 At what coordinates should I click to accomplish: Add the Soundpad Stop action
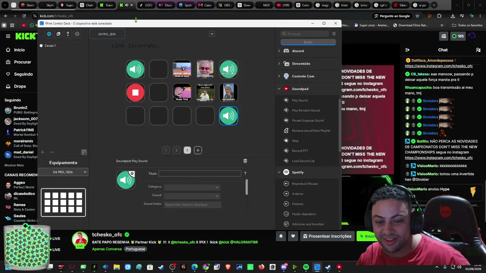[x=295, y=141]
